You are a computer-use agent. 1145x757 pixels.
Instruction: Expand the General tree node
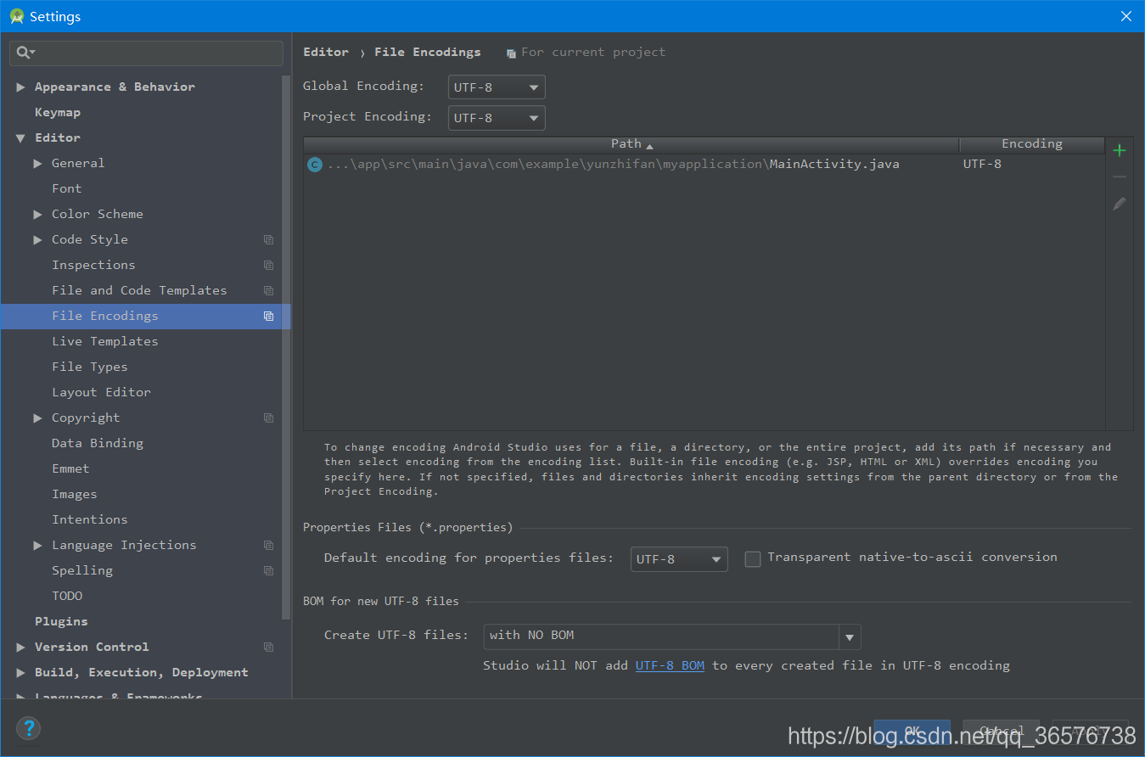(x=37, y=163)
